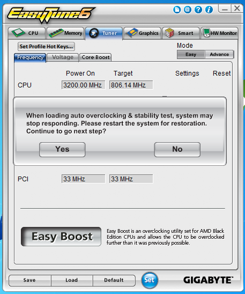Click the CPU Target frequency field
Image resolution: width=245 pixels, height=294 pixels.
pyautogui.click(x=131, y=85)
